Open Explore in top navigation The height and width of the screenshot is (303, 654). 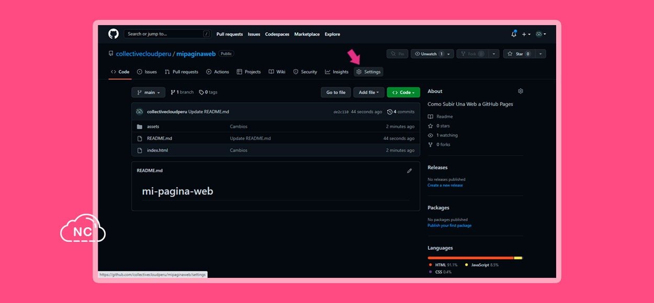[x=332, y=34]
